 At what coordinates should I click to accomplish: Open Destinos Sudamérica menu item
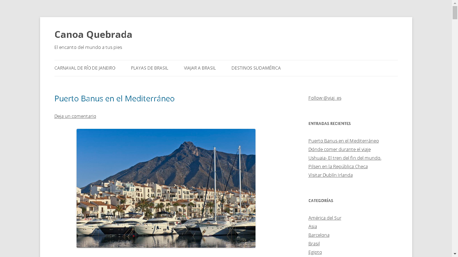coord(256,68)
